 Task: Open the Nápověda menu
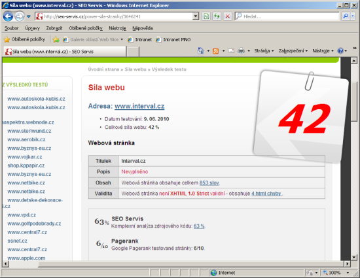142,28
